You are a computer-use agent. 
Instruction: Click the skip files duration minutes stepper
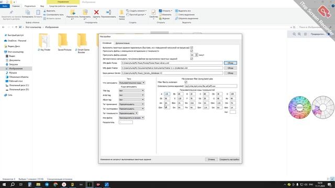(197, 55)
